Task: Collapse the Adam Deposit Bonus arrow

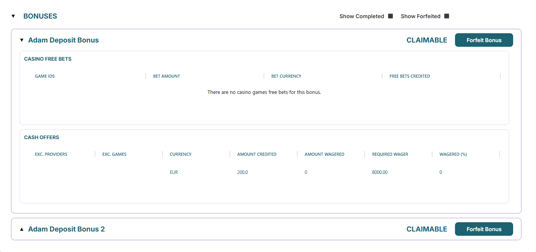Action: (22, 40)
